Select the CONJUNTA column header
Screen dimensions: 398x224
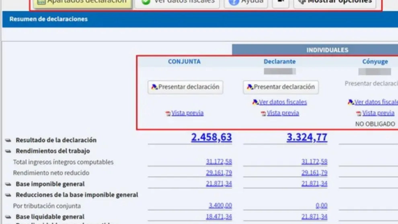point(184,62)
